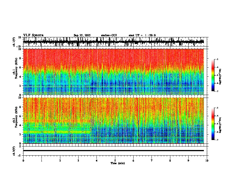Screen dimensions: 233x180
Task: Click the "8" tick on ch.1 frequency axis
Action: click(x=21, y=58)
